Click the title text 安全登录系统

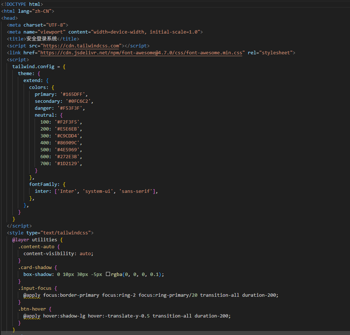coord(42,39)
